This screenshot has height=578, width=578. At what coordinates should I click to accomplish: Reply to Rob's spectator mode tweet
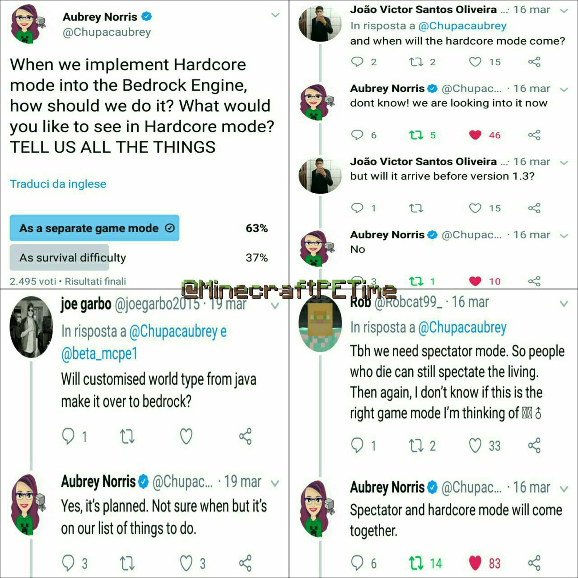(x=357, y=445)
